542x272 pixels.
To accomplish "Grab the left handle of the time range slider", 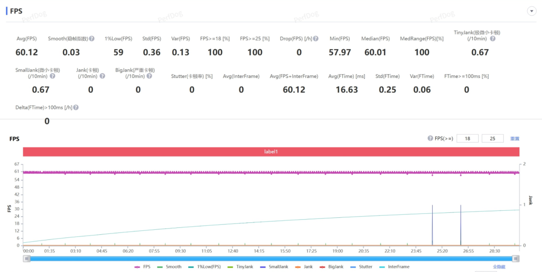I will [27, 258].
